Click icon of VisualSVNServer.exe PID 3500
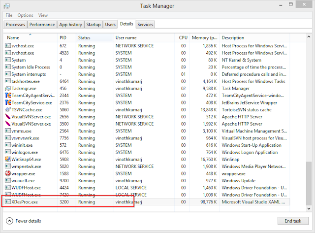The image size is (315, 233). tap(8, 124)
